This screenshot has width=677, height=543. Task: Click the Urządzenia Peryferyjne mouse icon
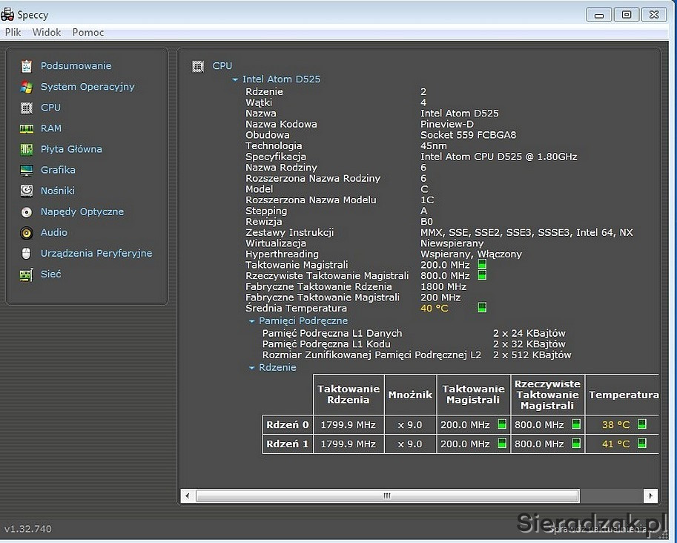(27, 254)
